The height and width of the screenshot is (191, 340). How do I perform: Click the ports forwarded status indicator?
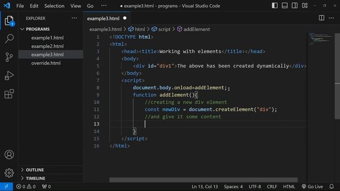46,186
